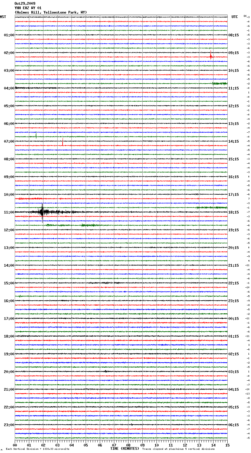Click the UTC time label '11:15'
The height and width of the screenshot is (453, 251).
[234, 88]
